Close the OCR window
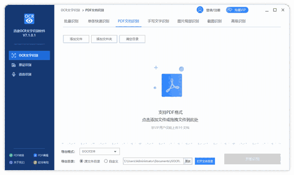 [x=283, y=10]
